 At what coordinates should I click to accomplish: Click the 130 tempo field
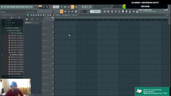click(x=56, y=7)
